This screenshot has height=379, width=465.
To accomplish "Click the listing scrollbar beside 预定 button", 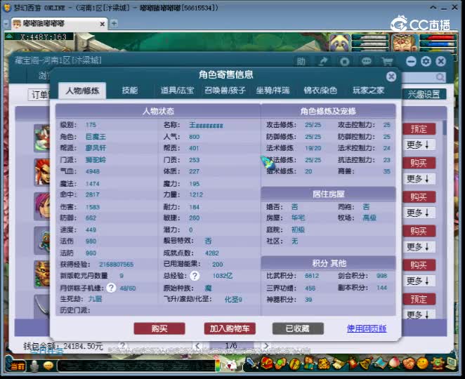I will [445, 128].
